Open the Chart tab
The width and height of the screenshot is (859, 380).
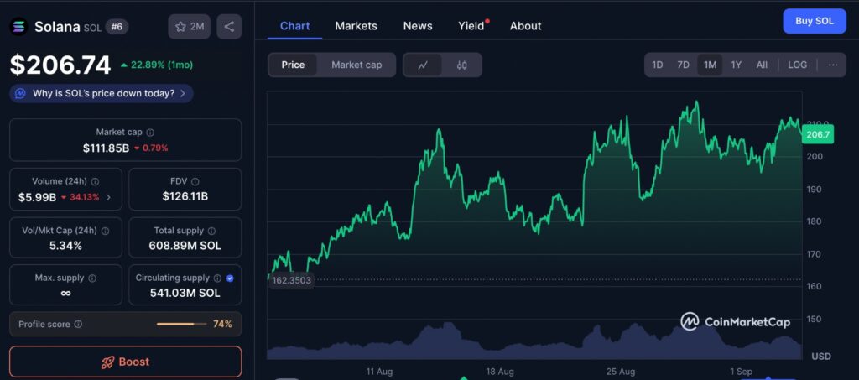tap(294, 26)
